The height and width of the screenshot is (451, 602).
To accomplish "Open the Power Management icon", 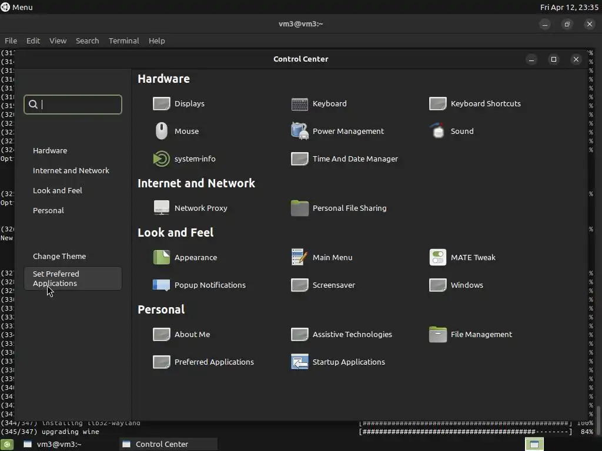I will click(x=299, y=131).
